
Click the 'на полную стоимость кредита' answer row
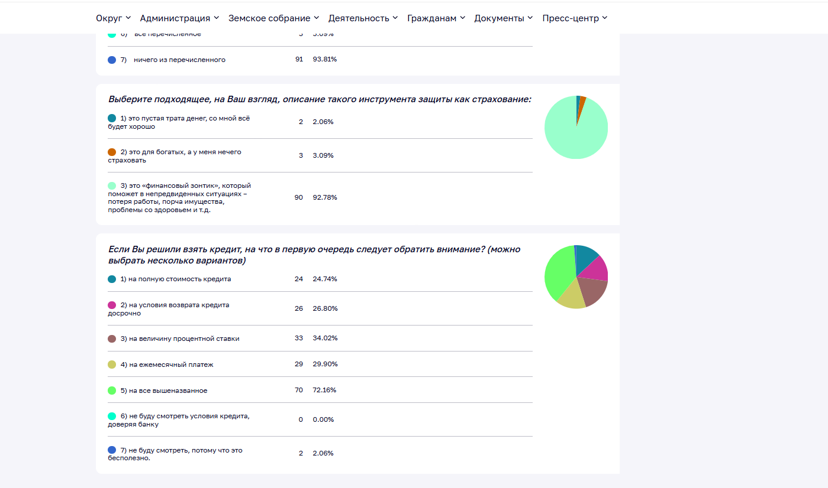[320, 279]
